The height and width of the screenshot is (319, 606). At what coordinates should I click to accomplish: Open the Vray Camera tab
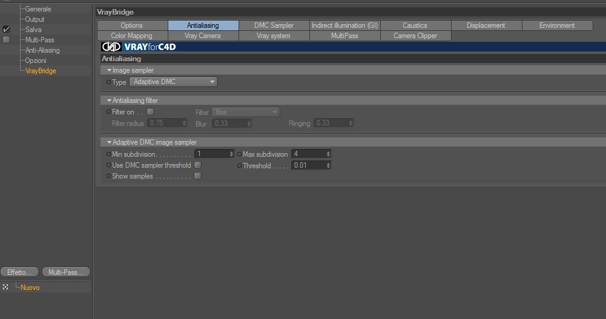coord(203,36)
